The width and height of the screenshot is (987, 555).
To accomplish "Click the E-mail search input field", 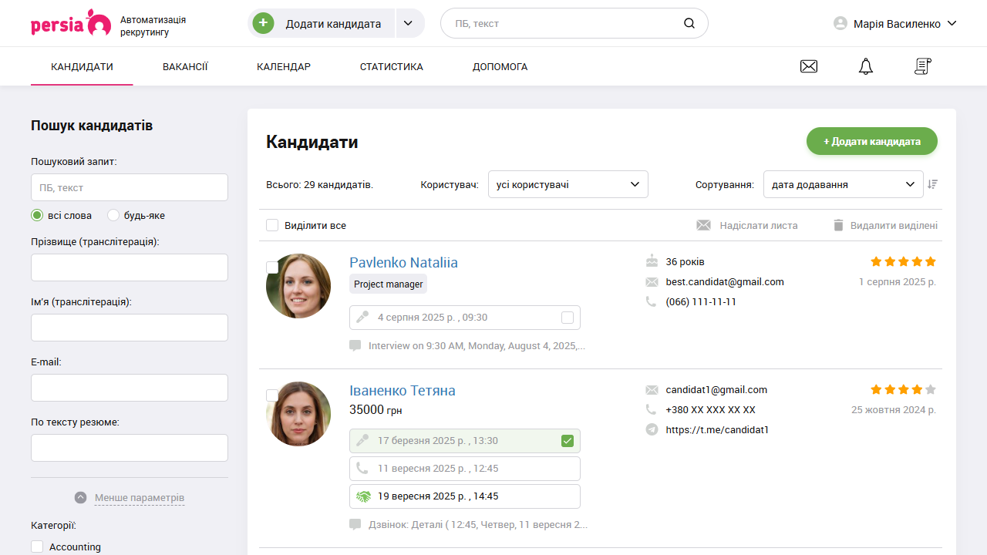I will (129, 388).
